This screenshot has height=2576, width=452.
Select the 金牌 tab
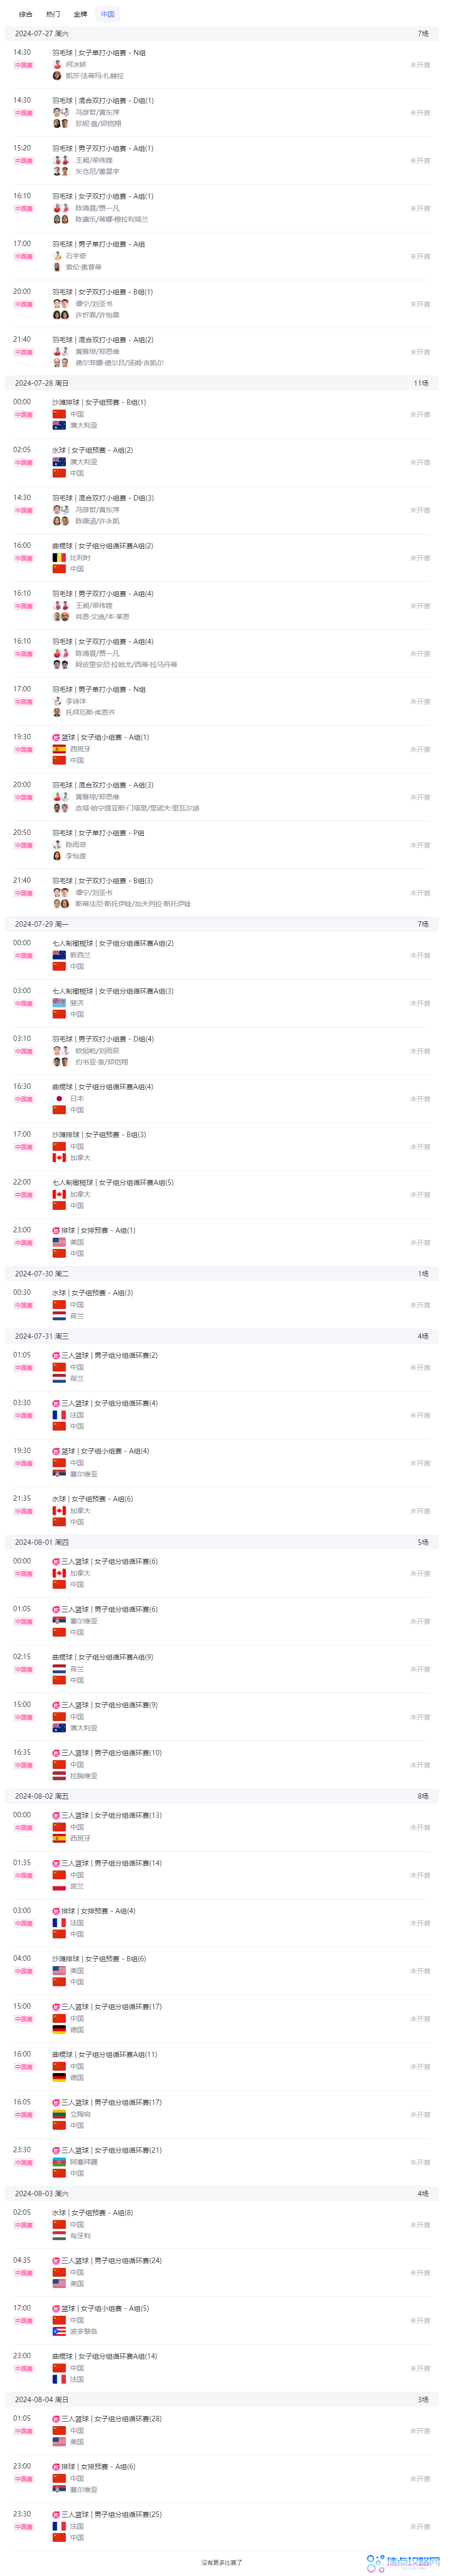(x=80, y=14)
